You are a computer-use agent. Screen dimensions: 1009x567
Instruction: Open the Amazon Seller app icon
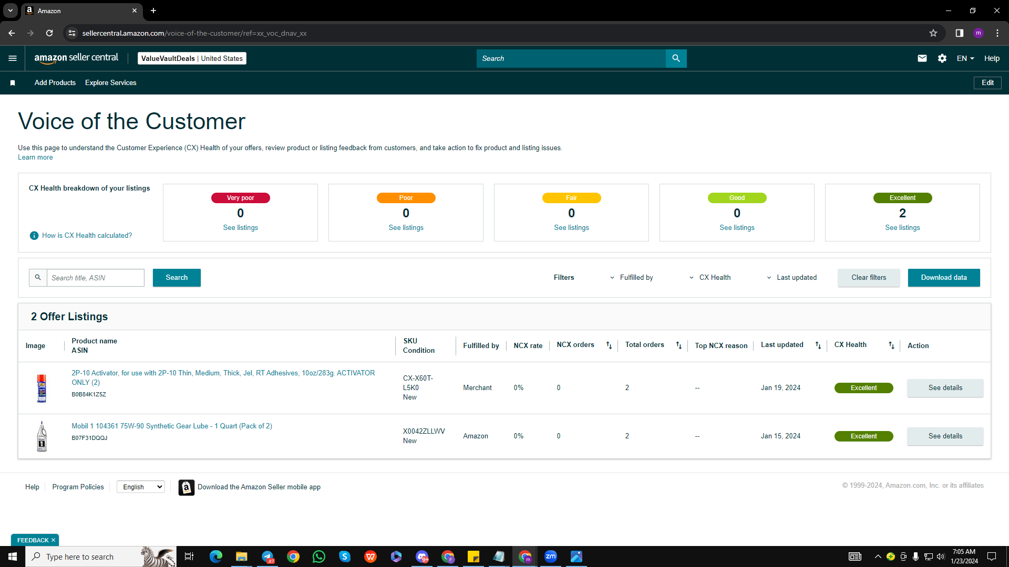[186, 487]
